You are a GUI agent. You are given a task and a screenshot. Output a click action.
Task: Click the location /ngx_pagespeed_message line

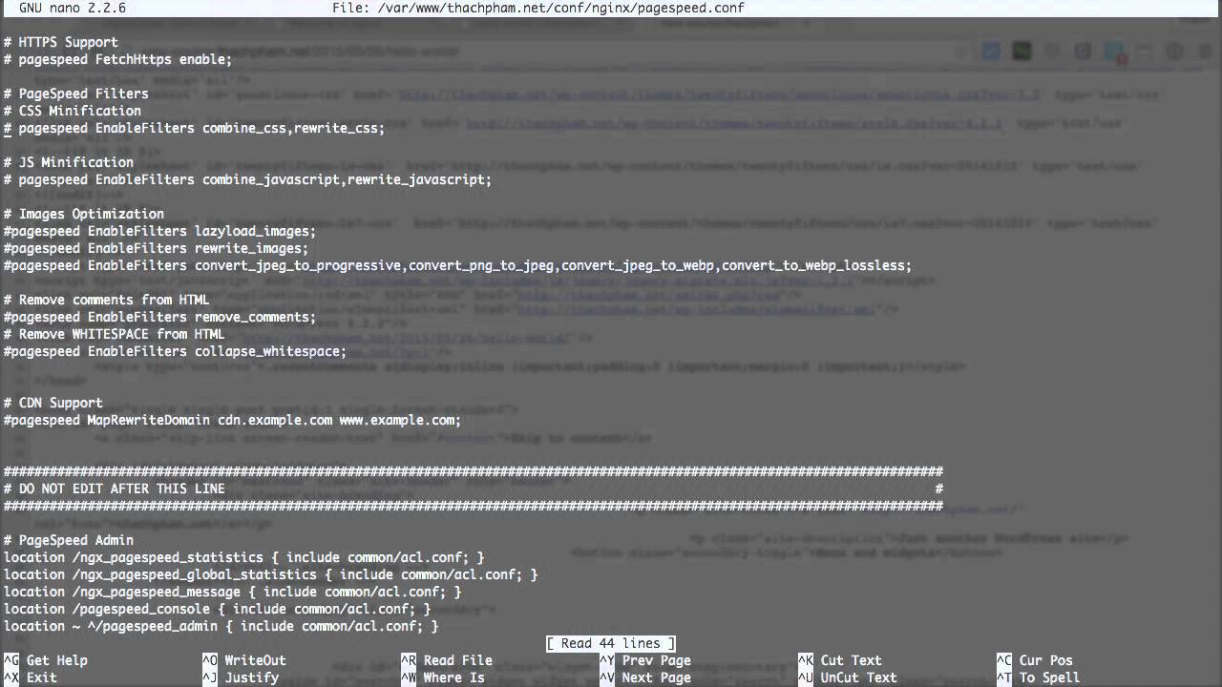232,592
